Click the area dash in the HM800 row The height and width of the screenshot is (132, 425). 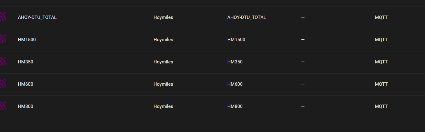(303, 106)
